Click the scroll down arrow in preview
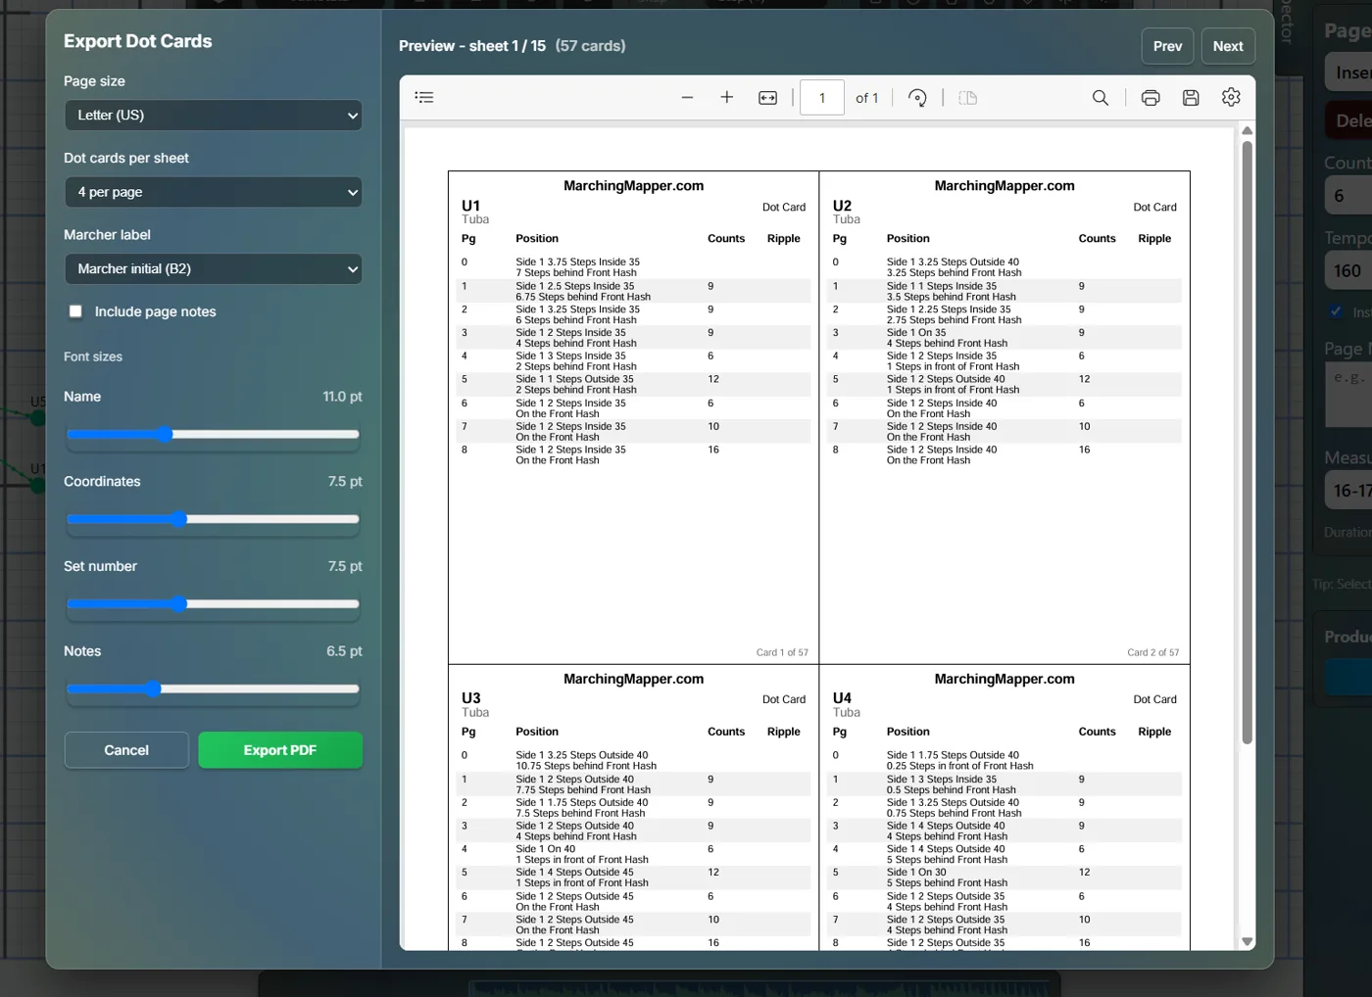This screenshot has width=1372, height=997. click(x=1247, y=941)
